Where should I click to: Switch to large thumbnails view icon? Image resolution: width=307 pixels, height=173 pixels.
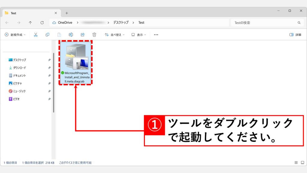(x=303, y=162)
